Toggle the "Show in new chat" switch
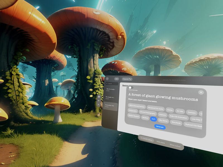 (130, 88)
